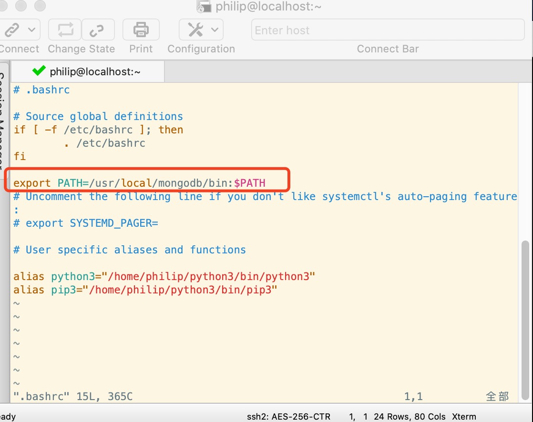
Task: Click the '# .bashrc' comment line
Action: tap(41, 90)
